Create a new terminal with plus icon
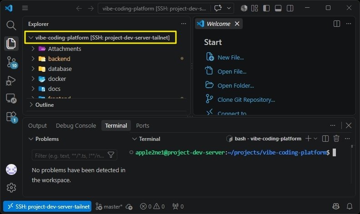The width and height of the screenshot is (360, 214). (x=308, y=139)
